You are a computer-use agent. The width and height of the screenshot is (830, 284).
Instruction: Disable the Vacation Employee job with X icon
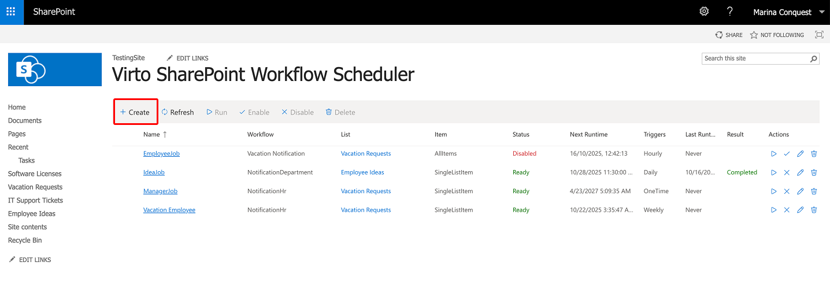(x=787, y=210)
